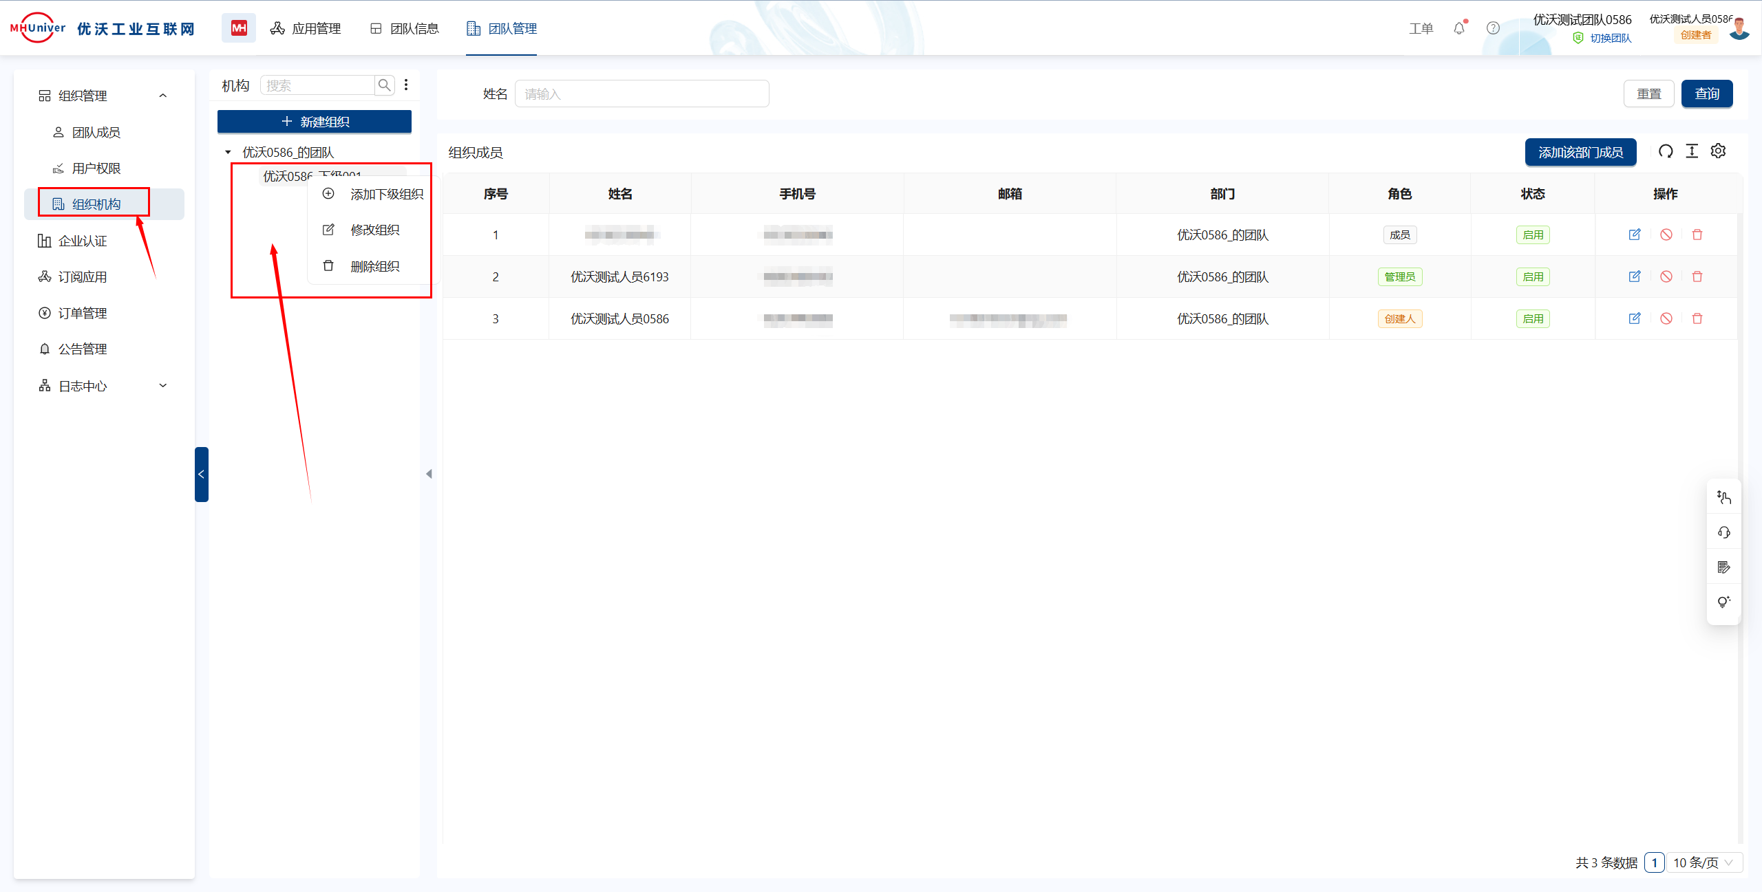1762x892 pixels.
Task: Click disable icon for 优沃测试人员6193
Action: [x=1666, y=276]
